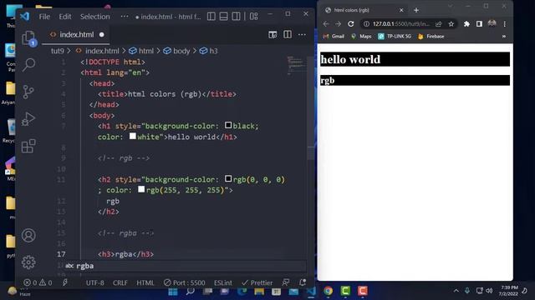The image size is (535, 300).
Task: Toggle primary side bar layout icon
Action: (x=211, y=17)
